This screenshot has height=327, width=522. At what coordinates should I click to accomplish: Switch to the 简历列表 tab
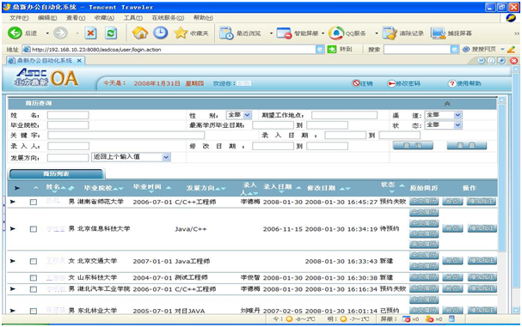[56, 174]
